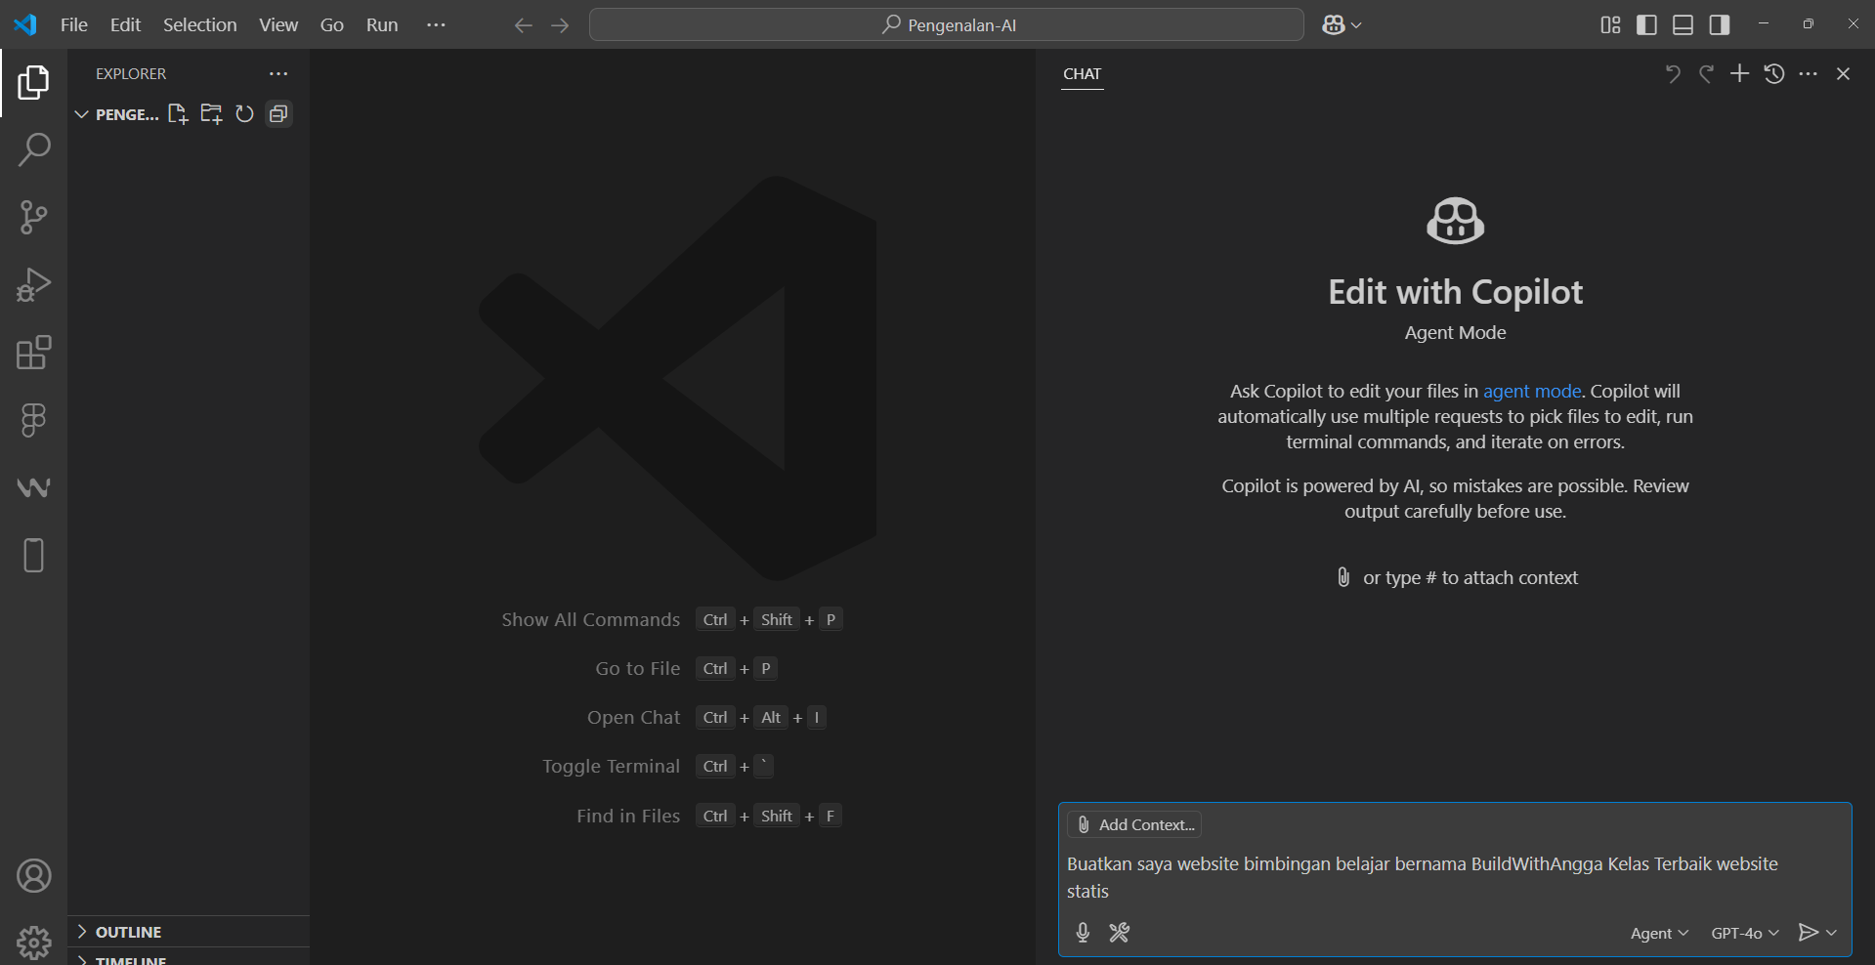Create a new file in Explorer

(x=178, y=114)
